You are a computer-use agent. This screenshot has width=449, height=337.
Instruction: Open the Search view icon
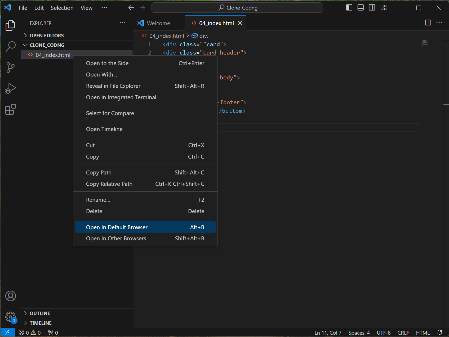[x=10, y=46]
